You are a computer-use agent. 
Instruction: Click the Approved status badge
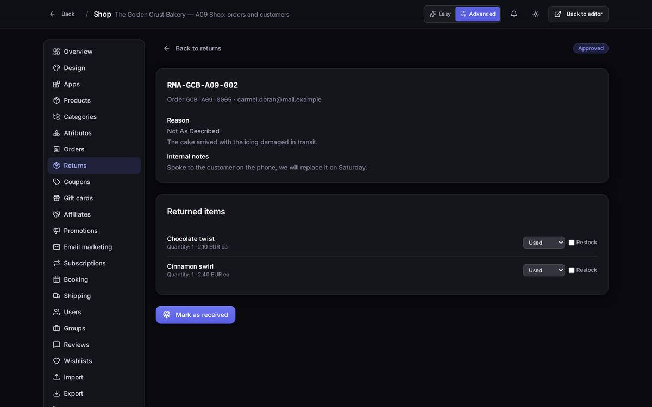591,48
